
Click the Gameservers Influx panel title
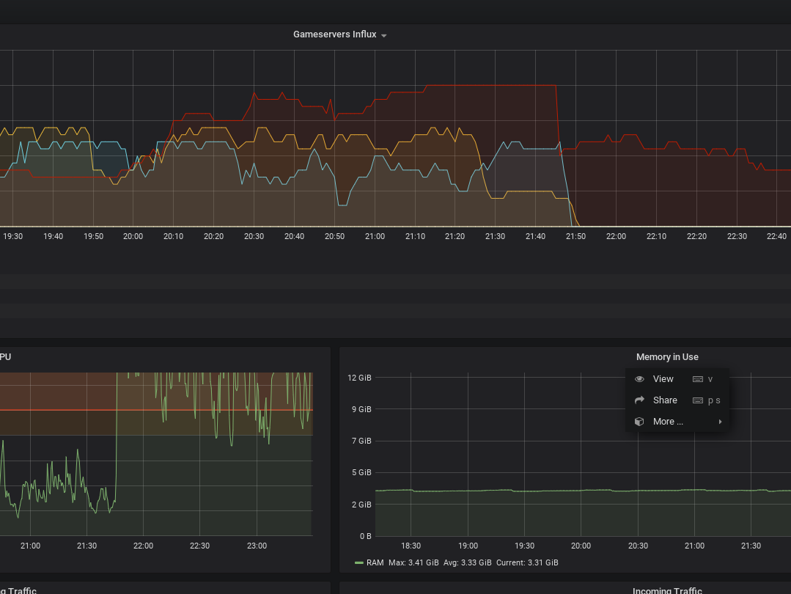pos(334,34)
